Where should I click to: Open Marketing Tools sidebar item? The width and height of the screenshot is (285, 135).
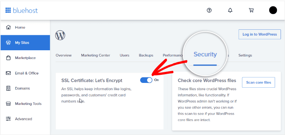coord(25,104)
